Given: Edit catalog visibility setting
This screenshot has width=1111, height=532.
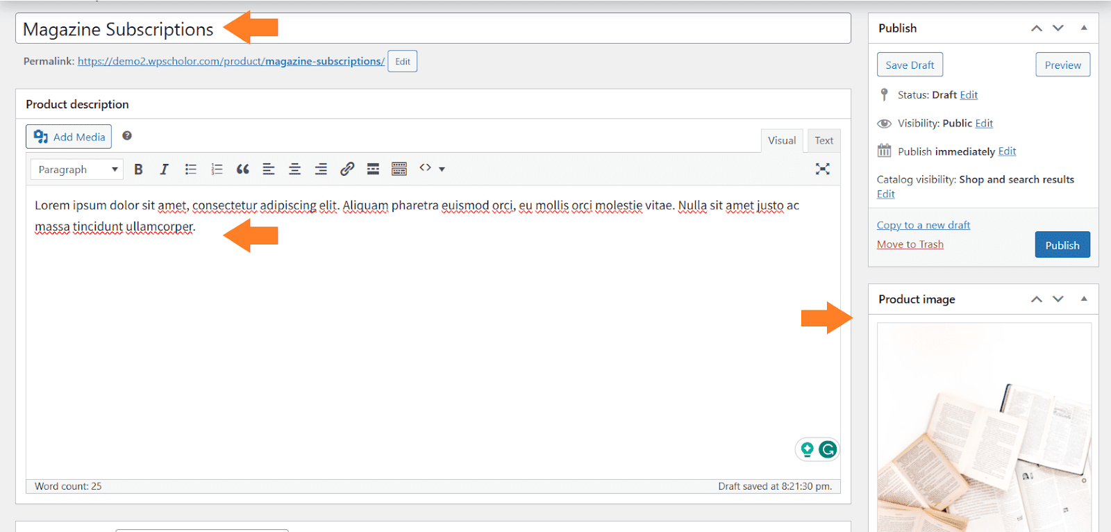Looking at the screenshot, I should [x=885, y=194].
